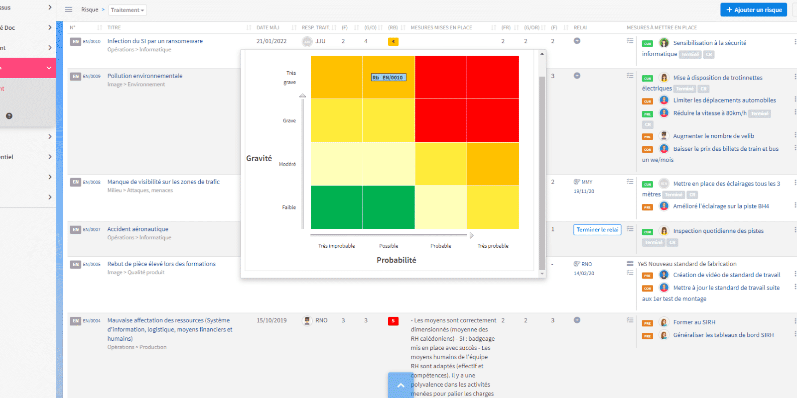Screen dimensions: 797x398
Task: Expand the Doc sidebar menu item
Action: click(x=49, y=28)
